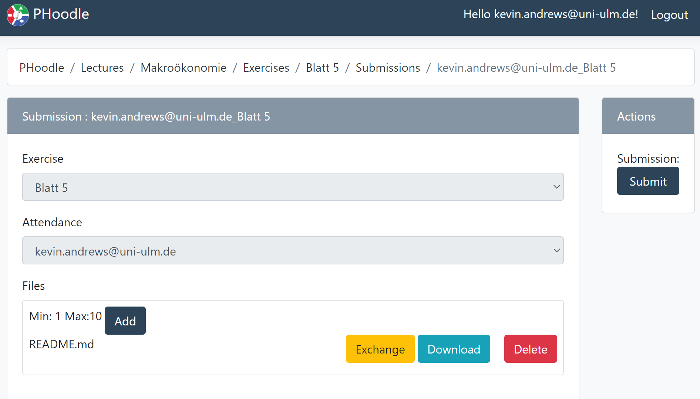Exchange the README.md file
The height and width of the screenshot is (399, 700).
[380, 349]
